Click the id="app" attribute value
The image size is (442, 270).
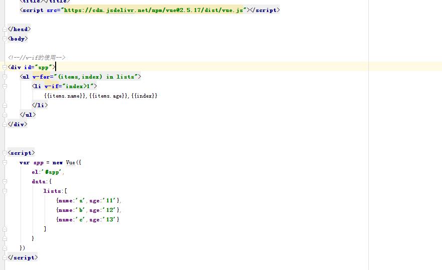43,67
